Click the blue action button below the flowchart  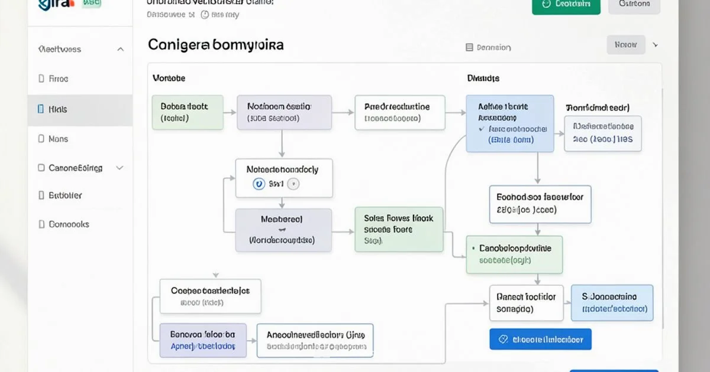[x=540, y=339]
